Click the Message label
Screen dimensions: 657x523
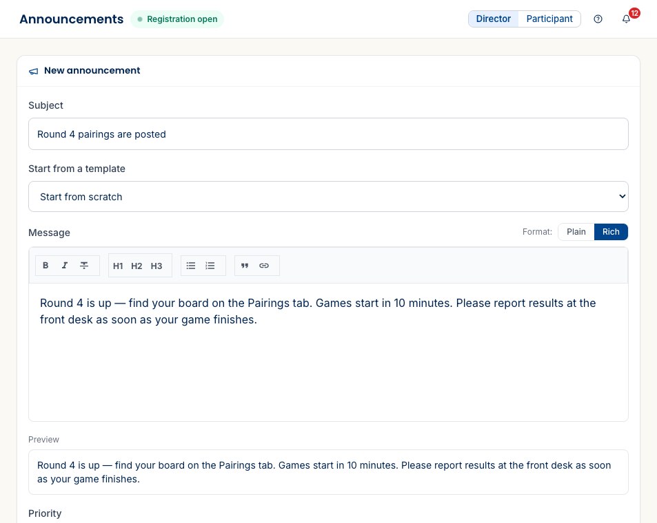coord(49,233)
